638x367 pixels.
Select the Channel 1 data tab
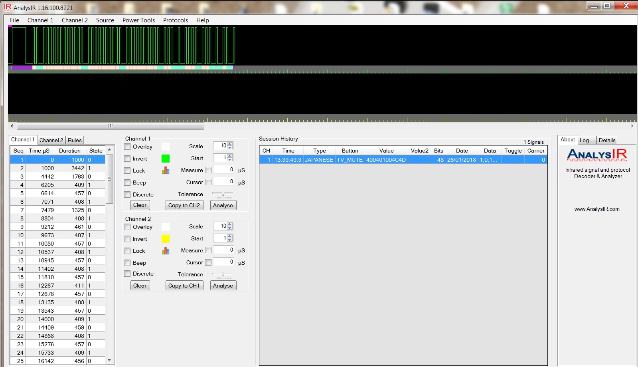[x=23, y=139]
